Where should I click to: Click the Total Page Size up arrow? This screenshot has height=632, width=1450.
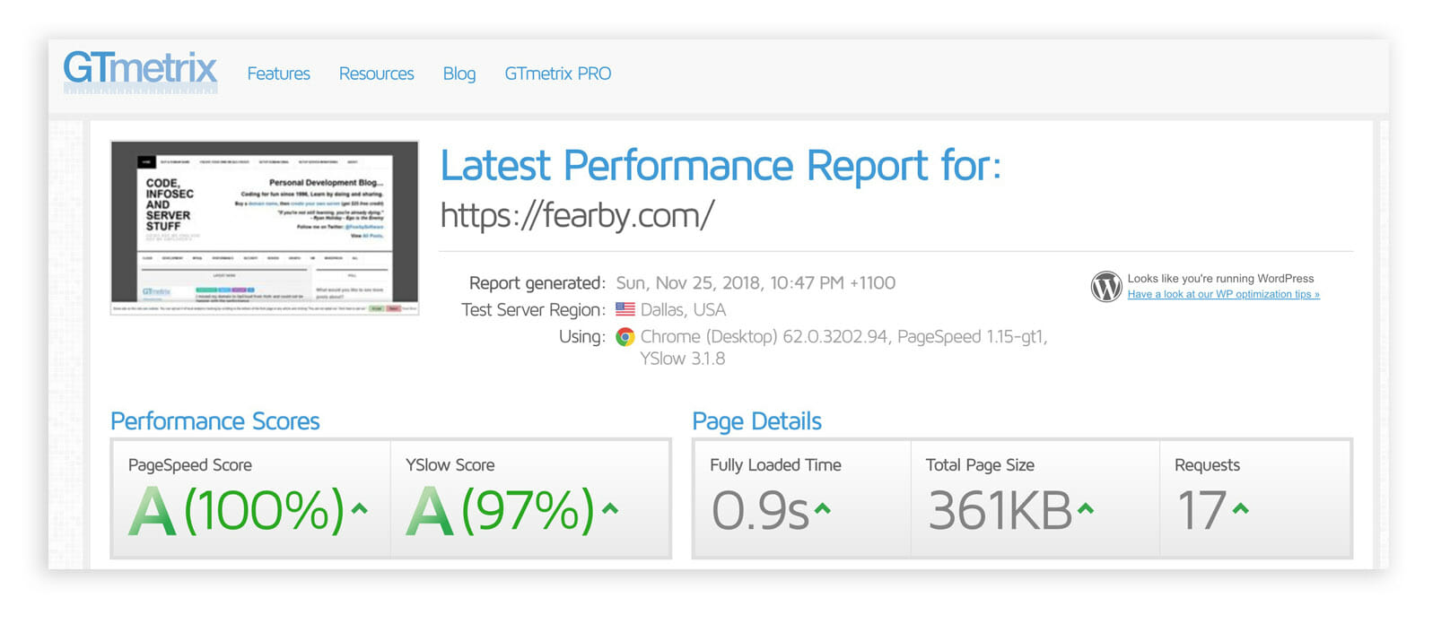tap(1085, 509)
